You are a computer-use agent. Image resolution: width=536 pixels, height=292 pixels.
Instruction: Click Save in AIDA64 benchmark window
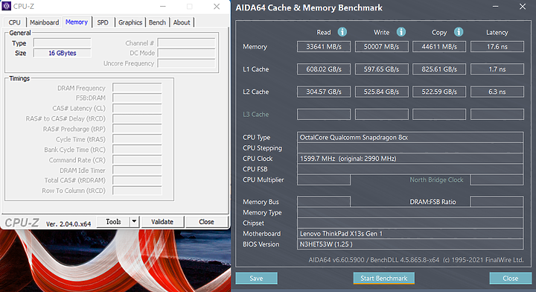(x=256, y=279)
